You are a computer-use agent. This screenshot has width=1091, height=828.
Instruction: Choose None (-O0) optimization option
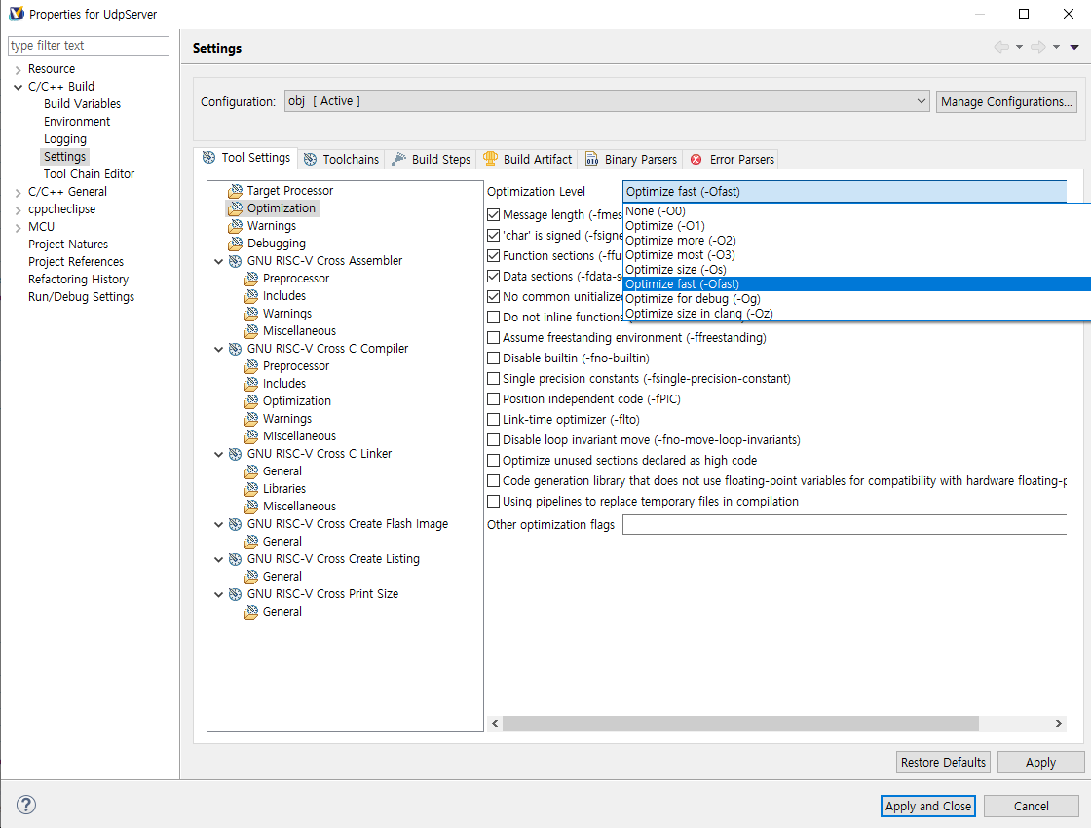tap(856, 210)
